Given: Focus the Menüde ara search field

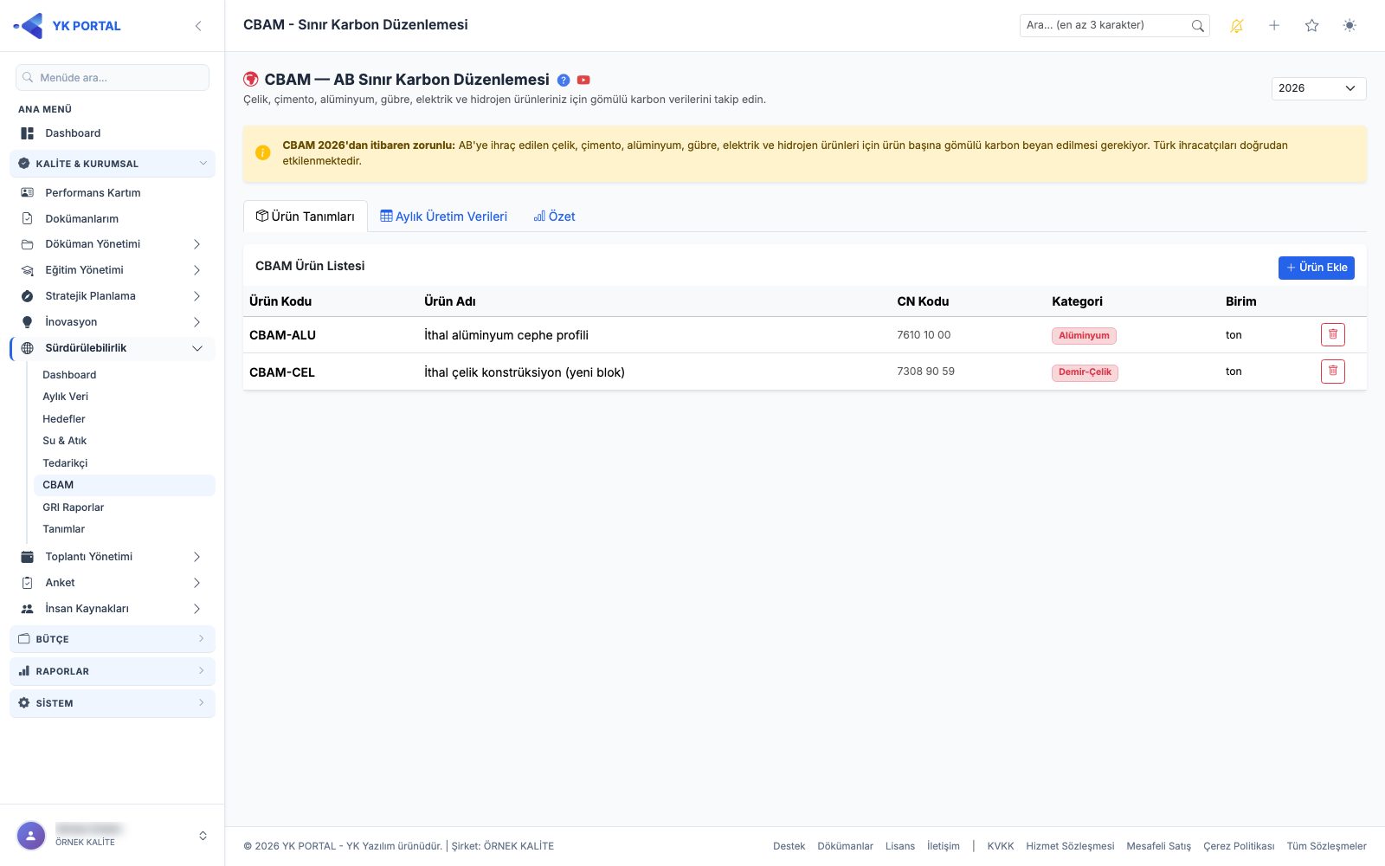Looking at the screenshot, I should [113, 78].
